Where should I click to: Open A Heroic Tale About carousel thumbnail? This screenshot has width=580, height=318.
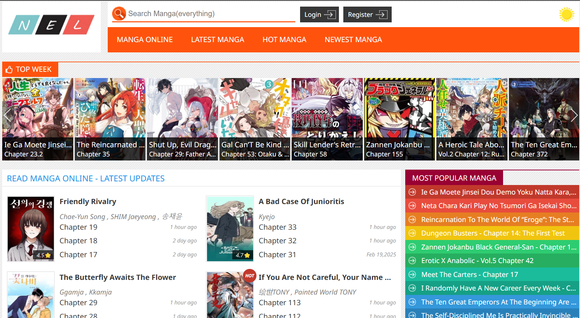(472, 119)
